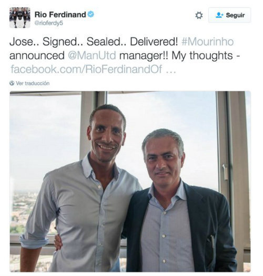Click the "My thoughts -" text
The width and height of the screenshot is (263, 276).
click(206, 56)
